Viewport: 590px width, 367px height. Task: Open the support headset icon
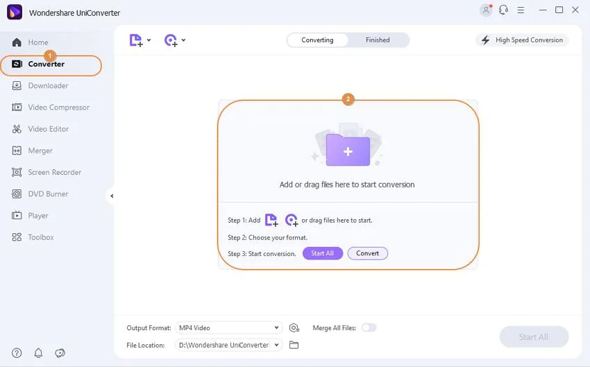click(x=503, y=10)
